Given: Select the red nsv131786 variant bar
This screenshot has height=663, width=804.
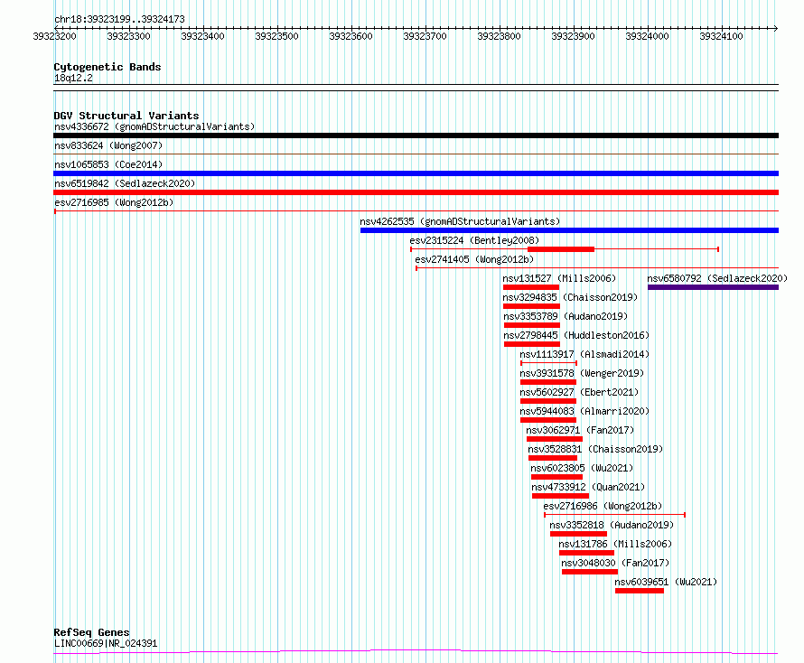Looking at the screenshot, I should pos(586,553).
